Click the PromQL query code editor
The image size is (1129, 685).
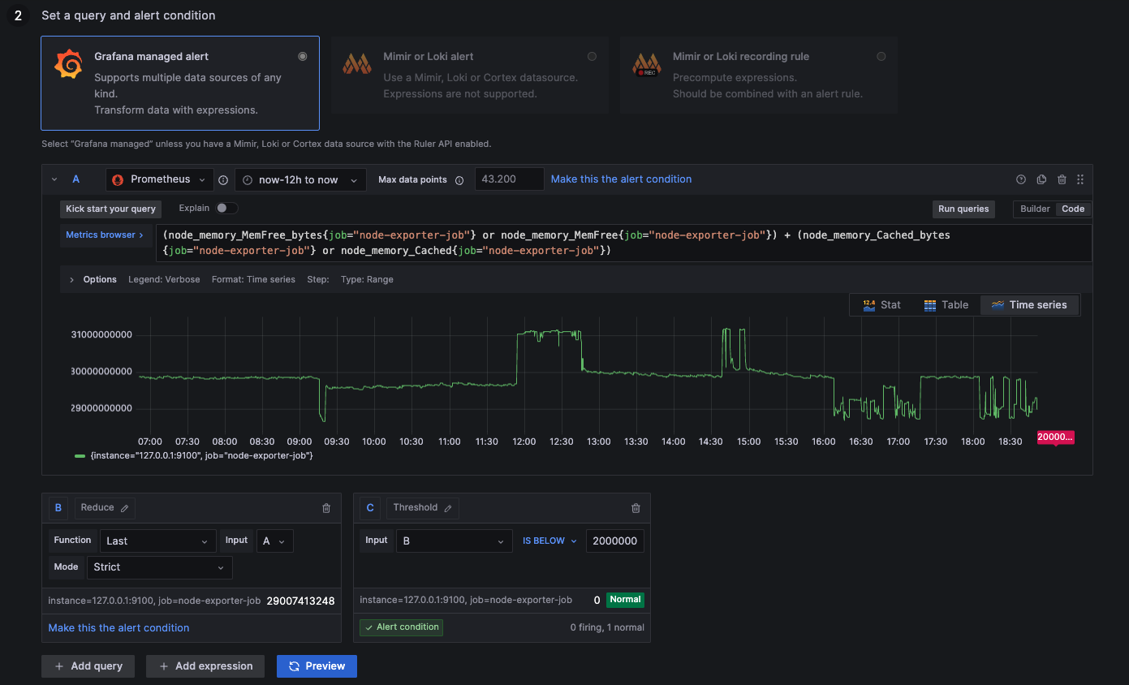pos(623,243)
